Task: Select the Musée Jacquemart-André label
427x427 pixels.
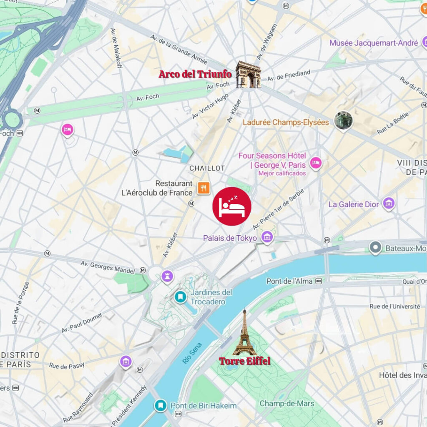Action: (373, 43)
